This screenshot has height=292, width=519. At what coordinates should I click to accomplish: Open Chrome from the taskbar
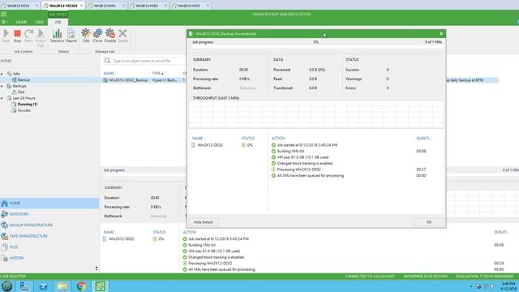81,286
